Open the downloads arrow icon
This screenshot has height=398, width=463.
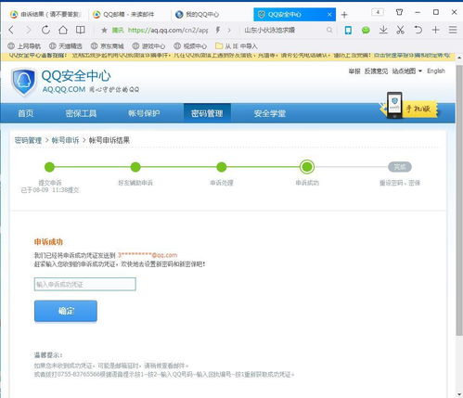383,30
